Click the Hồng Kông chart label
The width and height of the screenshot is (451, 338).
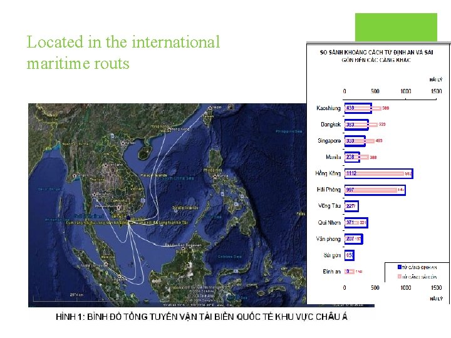pos(328,173)
